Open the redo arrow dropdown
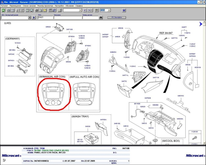This screenshot has width=206, height=165. (x=92, y=10)
